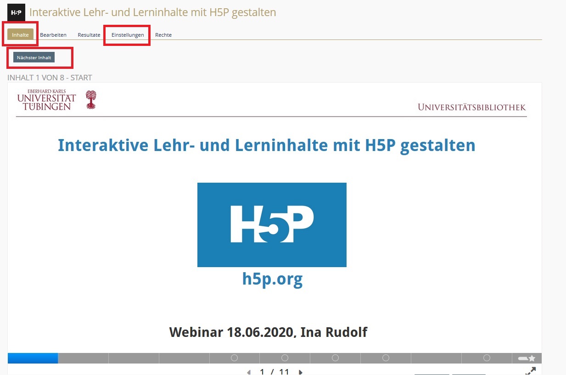Click the large blue H5P logo image
The image size is (566, 375).
point(272,224)
